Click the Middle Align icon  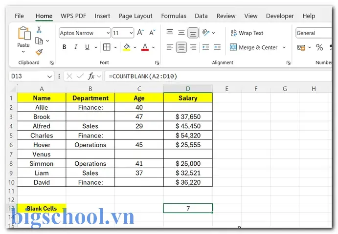coord(181,33)
